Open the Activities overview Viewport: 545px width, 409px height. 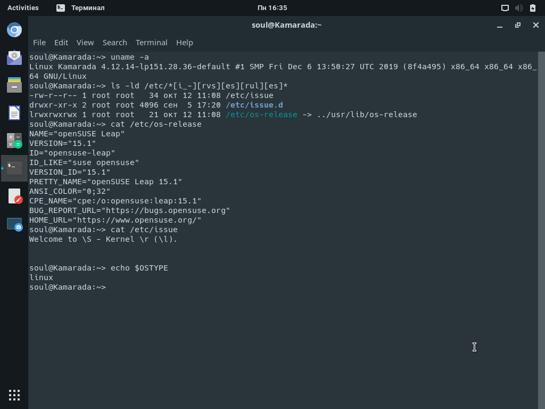(23, 7)
